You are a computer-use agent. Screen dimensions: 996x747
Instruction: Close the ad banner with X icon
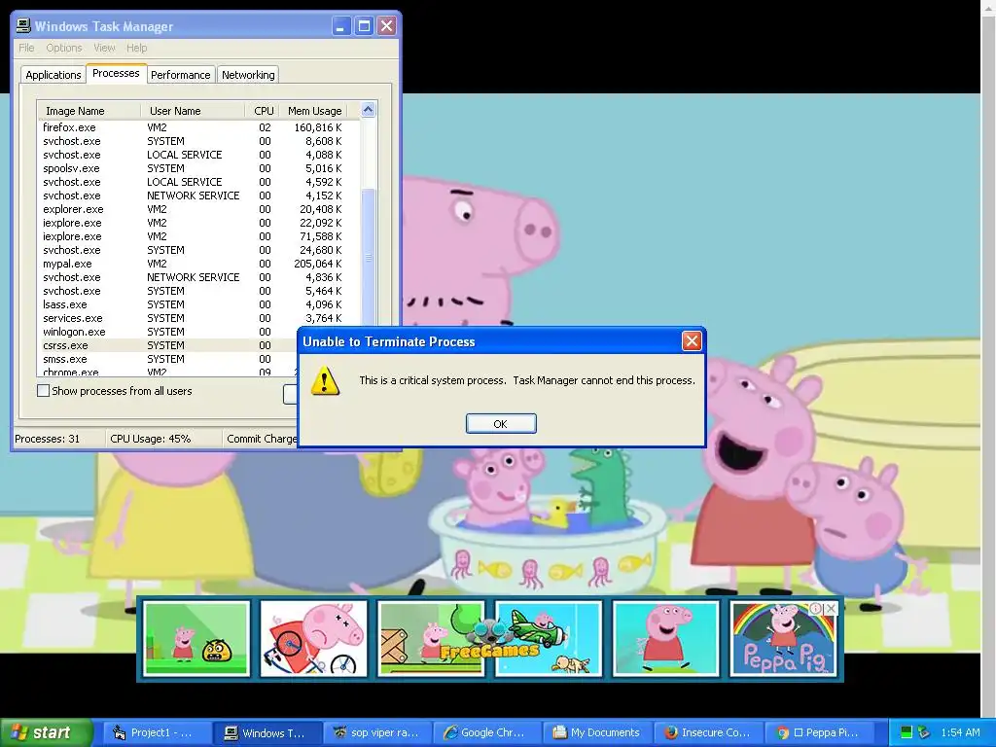point(831,608)
